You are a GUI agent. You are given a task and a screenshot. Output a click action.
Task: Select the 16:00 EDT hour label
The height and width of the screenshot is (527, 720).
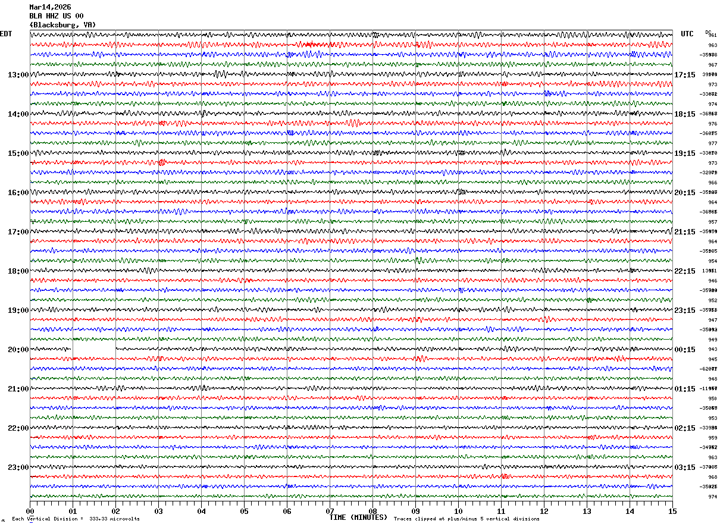click(x=18, y=193)
